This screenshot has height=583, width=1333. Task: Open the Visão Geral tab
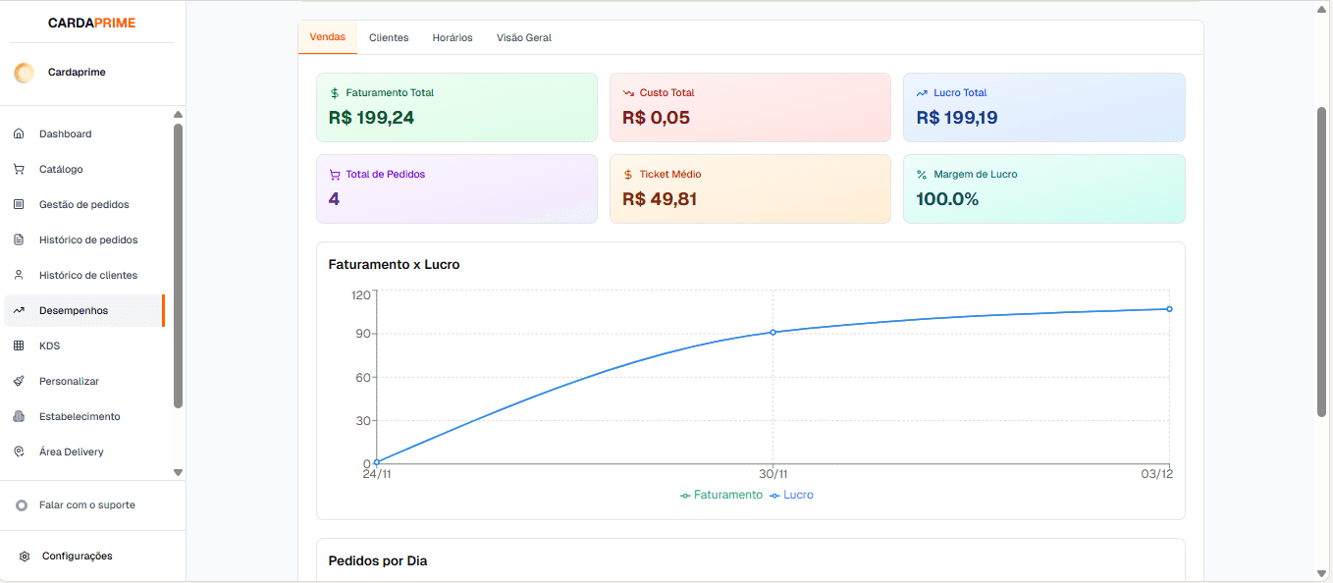tap(523, 37)
